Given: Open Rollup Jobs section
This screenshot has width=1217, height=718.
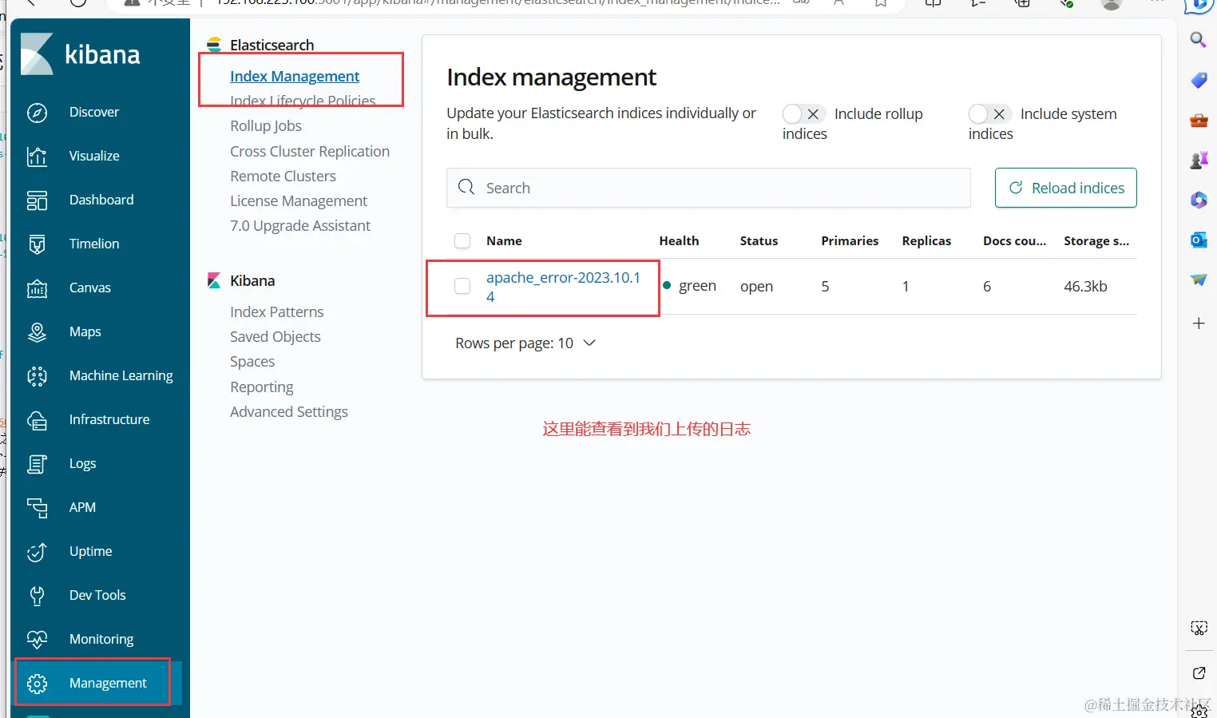Looking at the screenshot, I should [266, 126].
